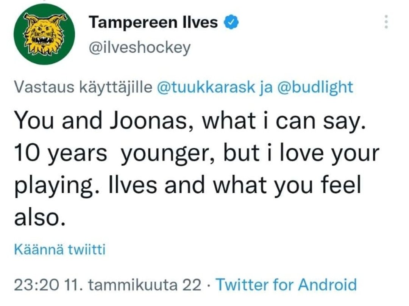
Task: Click the blue verified checkmark badge
Action: point(231,22)
